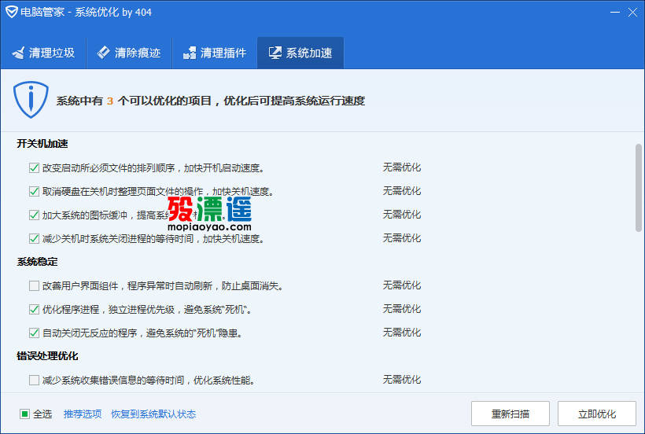
Task: Click the 推荐选项 link
Action: pos(83,414)
